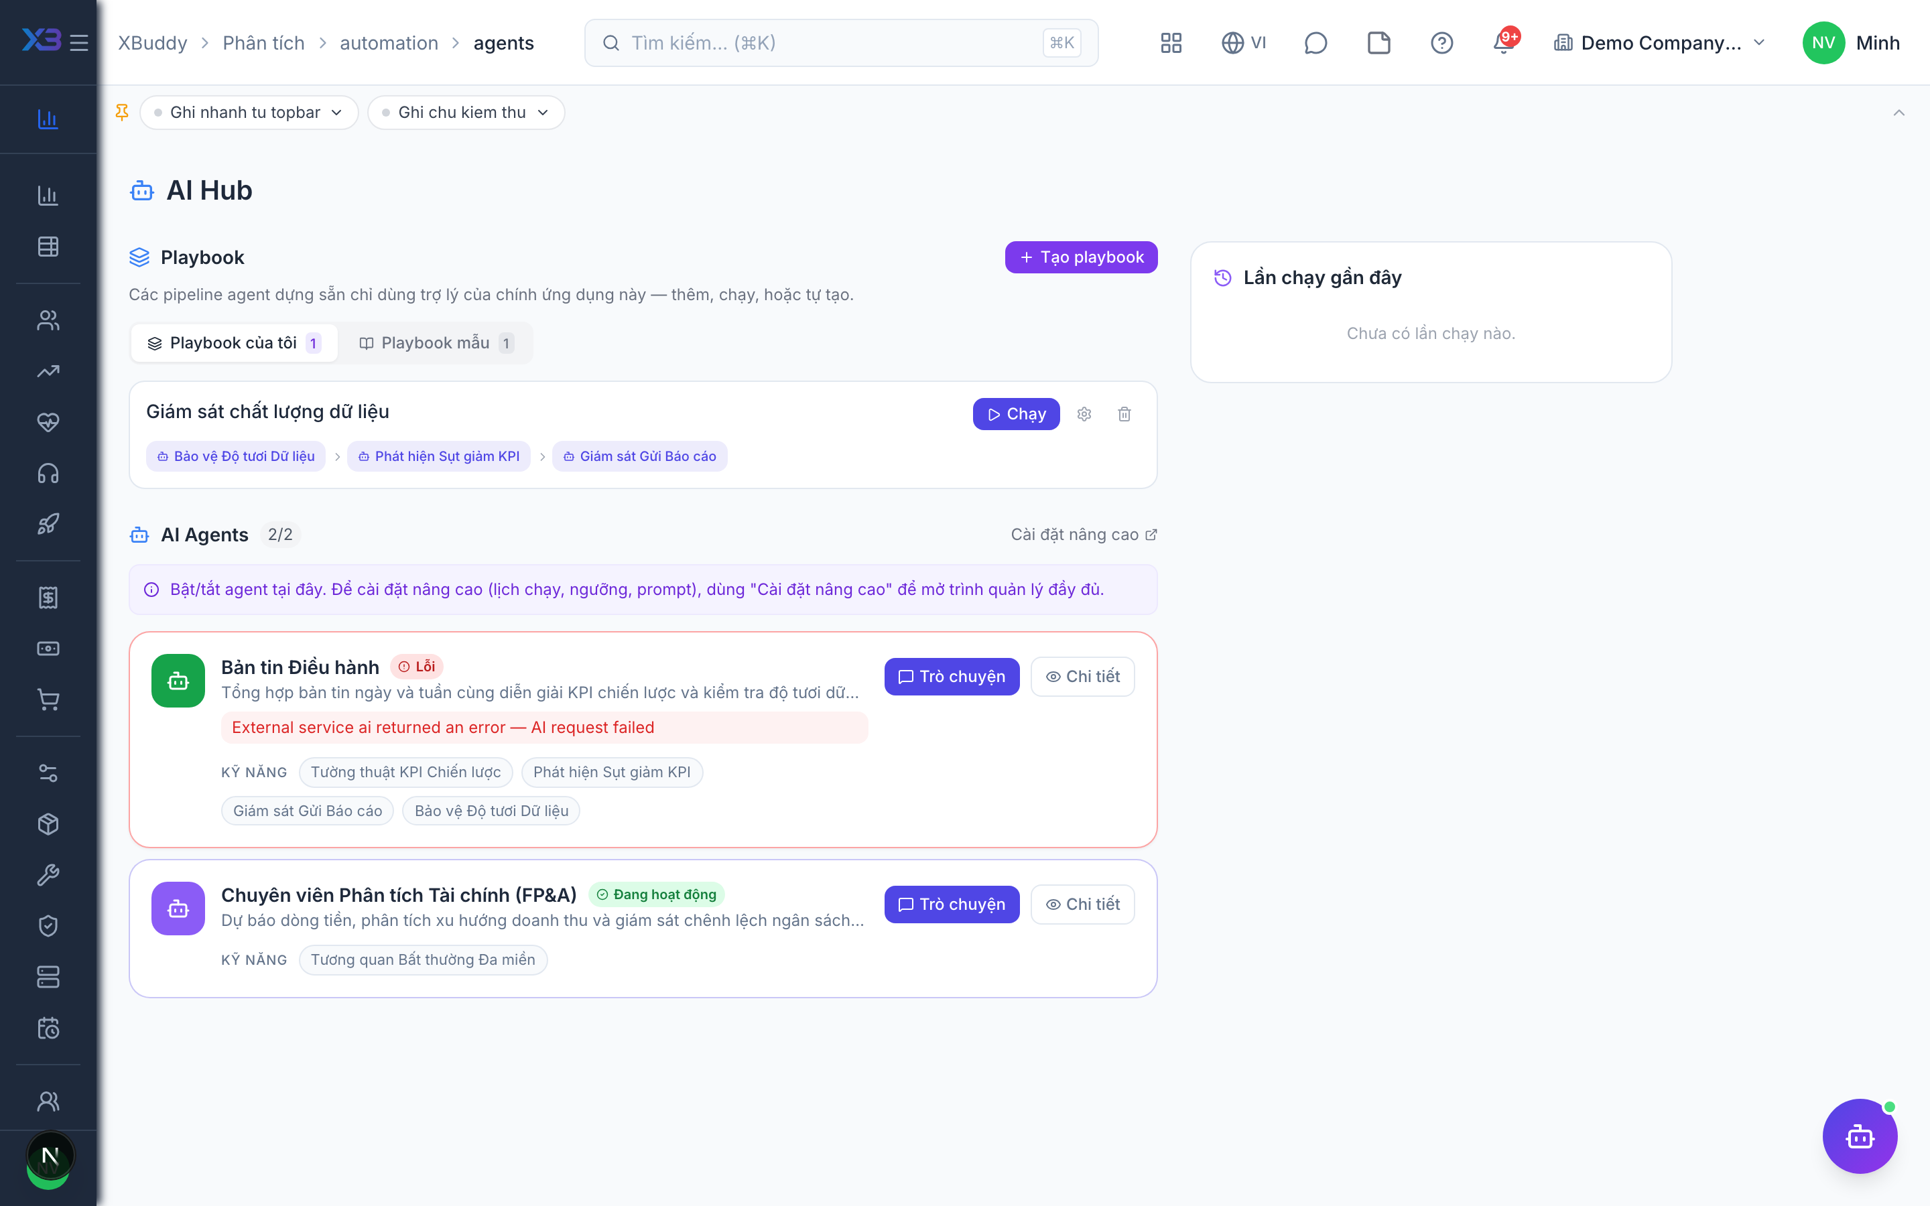Open the note document icon in topbar
Image resolution: width=1930 pixels, height=1206 pixels.
pos(1378,42)
